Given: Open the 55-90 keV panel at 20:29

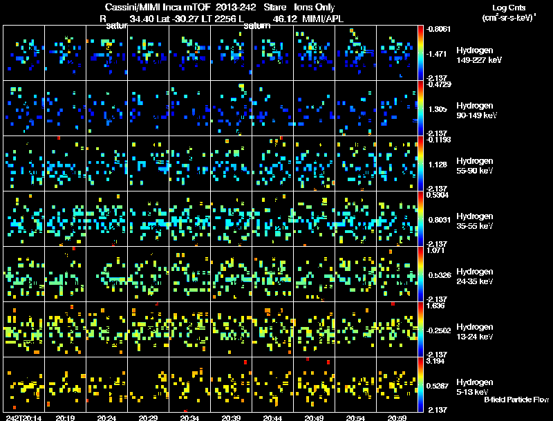Looking at the screenshot, I should pyautogui.click(x=148, y=164).
